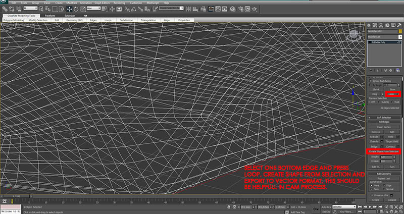Click the Percent Snap toggle icon
Screen dimensions: 404x214
(x=141, y=9)
